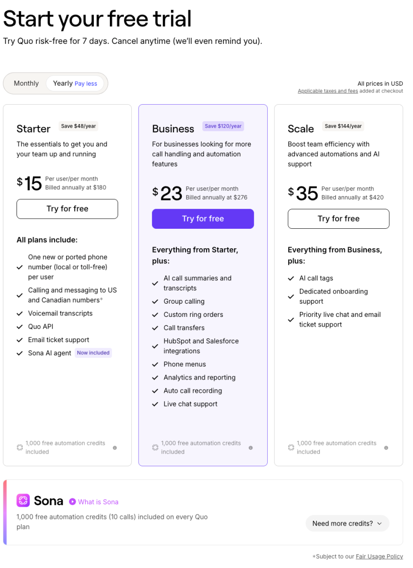Click the Business plan credits info icon
Image resolution: width=413 pixels, height=568 pixels.
[251, 448]
